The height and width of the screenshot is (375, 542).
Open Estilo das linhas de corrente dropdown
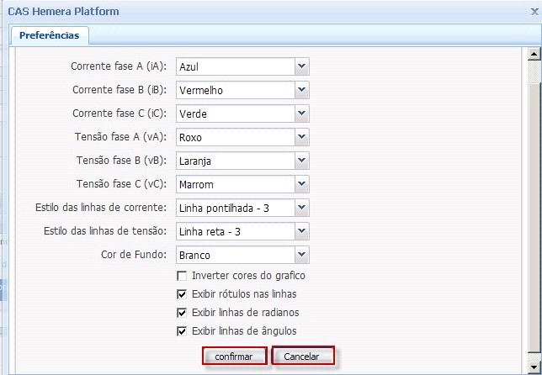coord(302,208)
